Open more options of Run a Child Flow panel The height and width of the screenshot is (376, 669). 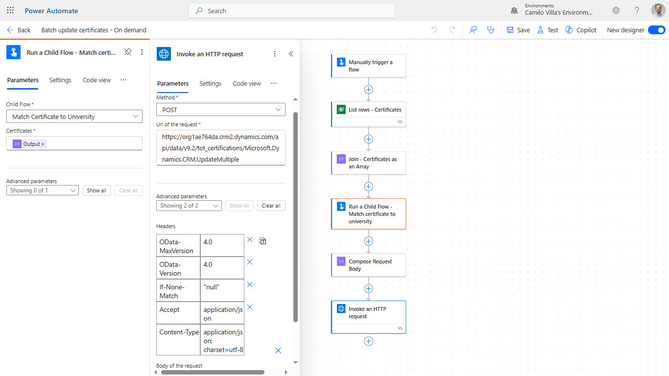tap(142, 52)
